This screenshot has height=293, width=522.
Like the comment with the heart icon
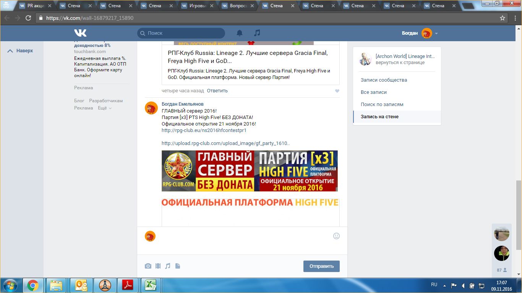pyautogui.click(x=337, y=91)
